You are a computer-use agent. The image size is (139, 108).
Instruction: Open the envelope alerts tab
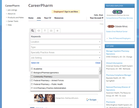(51, 31)
